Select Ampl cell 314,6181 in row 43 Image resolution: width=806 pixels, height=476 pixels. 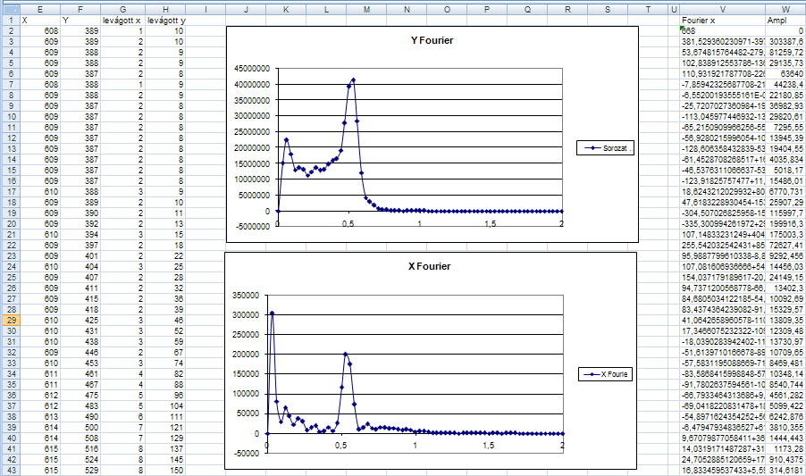pos(785,471)
